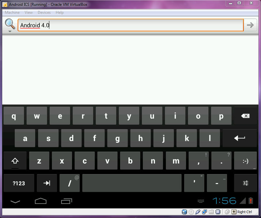Open the Machine menu
The width and height of the screenshot is (261, 218).
(x=12, y=13)
